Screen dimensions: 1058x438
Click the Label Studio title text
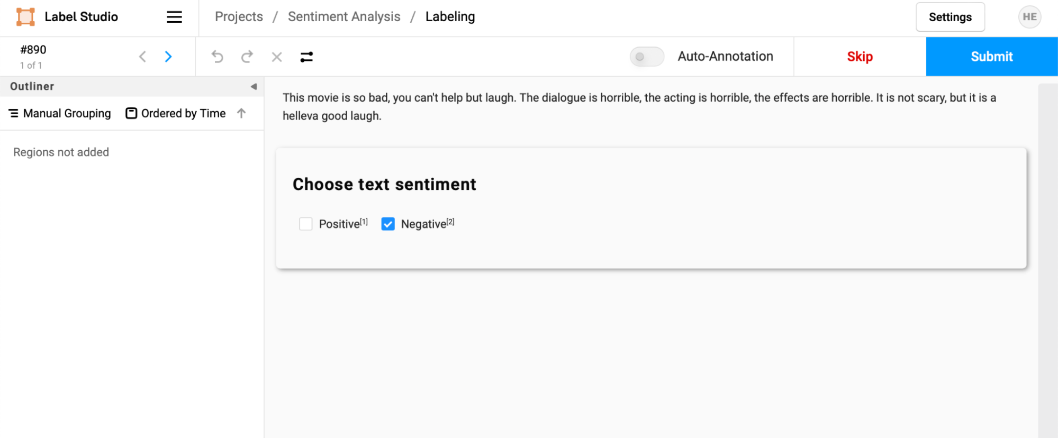81,17
